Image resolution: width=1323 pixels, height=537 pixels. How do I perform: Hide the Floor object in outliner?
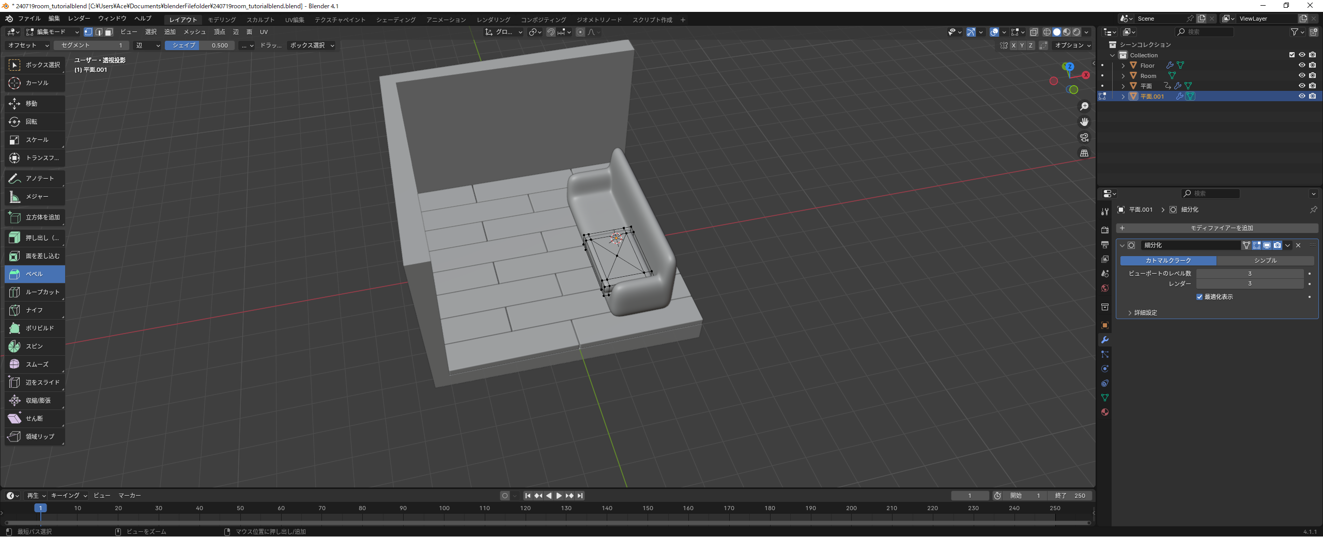[1302, 66]
